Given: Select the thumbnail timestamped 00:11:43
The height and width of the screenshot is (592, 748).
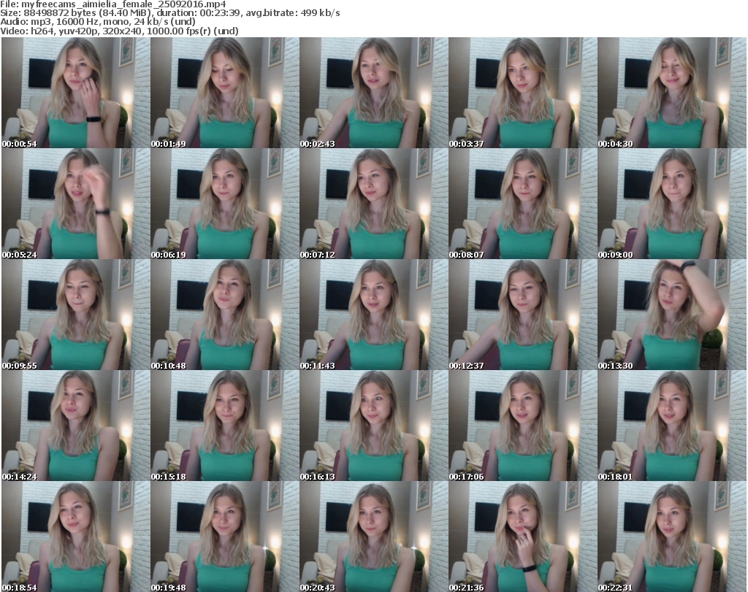Looking at the screenshot, I should coord(374,315).
